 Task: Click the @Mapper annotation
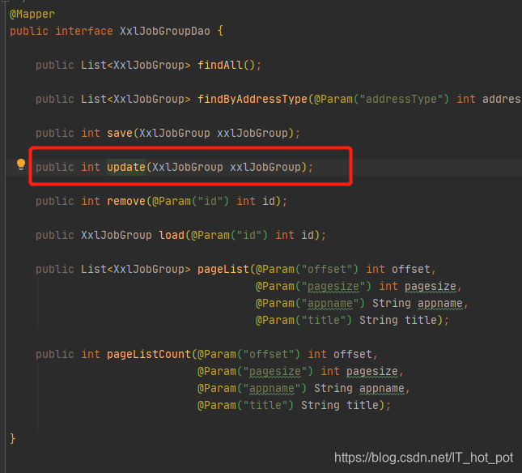[x=32, y=14]
